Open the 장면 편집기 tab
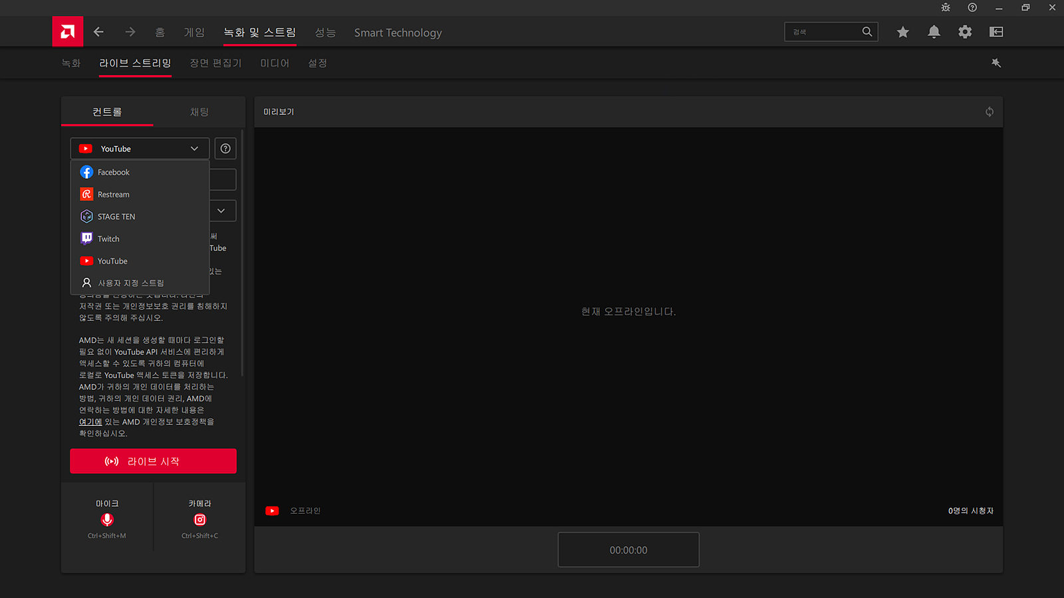The height and width of the screenshot is (598, 1064). 215,63
